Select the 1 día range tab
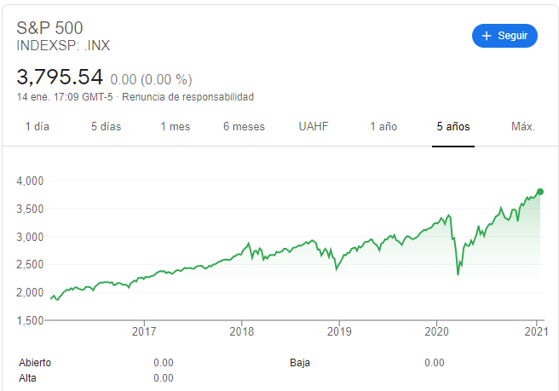Screen dimensions: 559x391 click(x=37, y=127)
